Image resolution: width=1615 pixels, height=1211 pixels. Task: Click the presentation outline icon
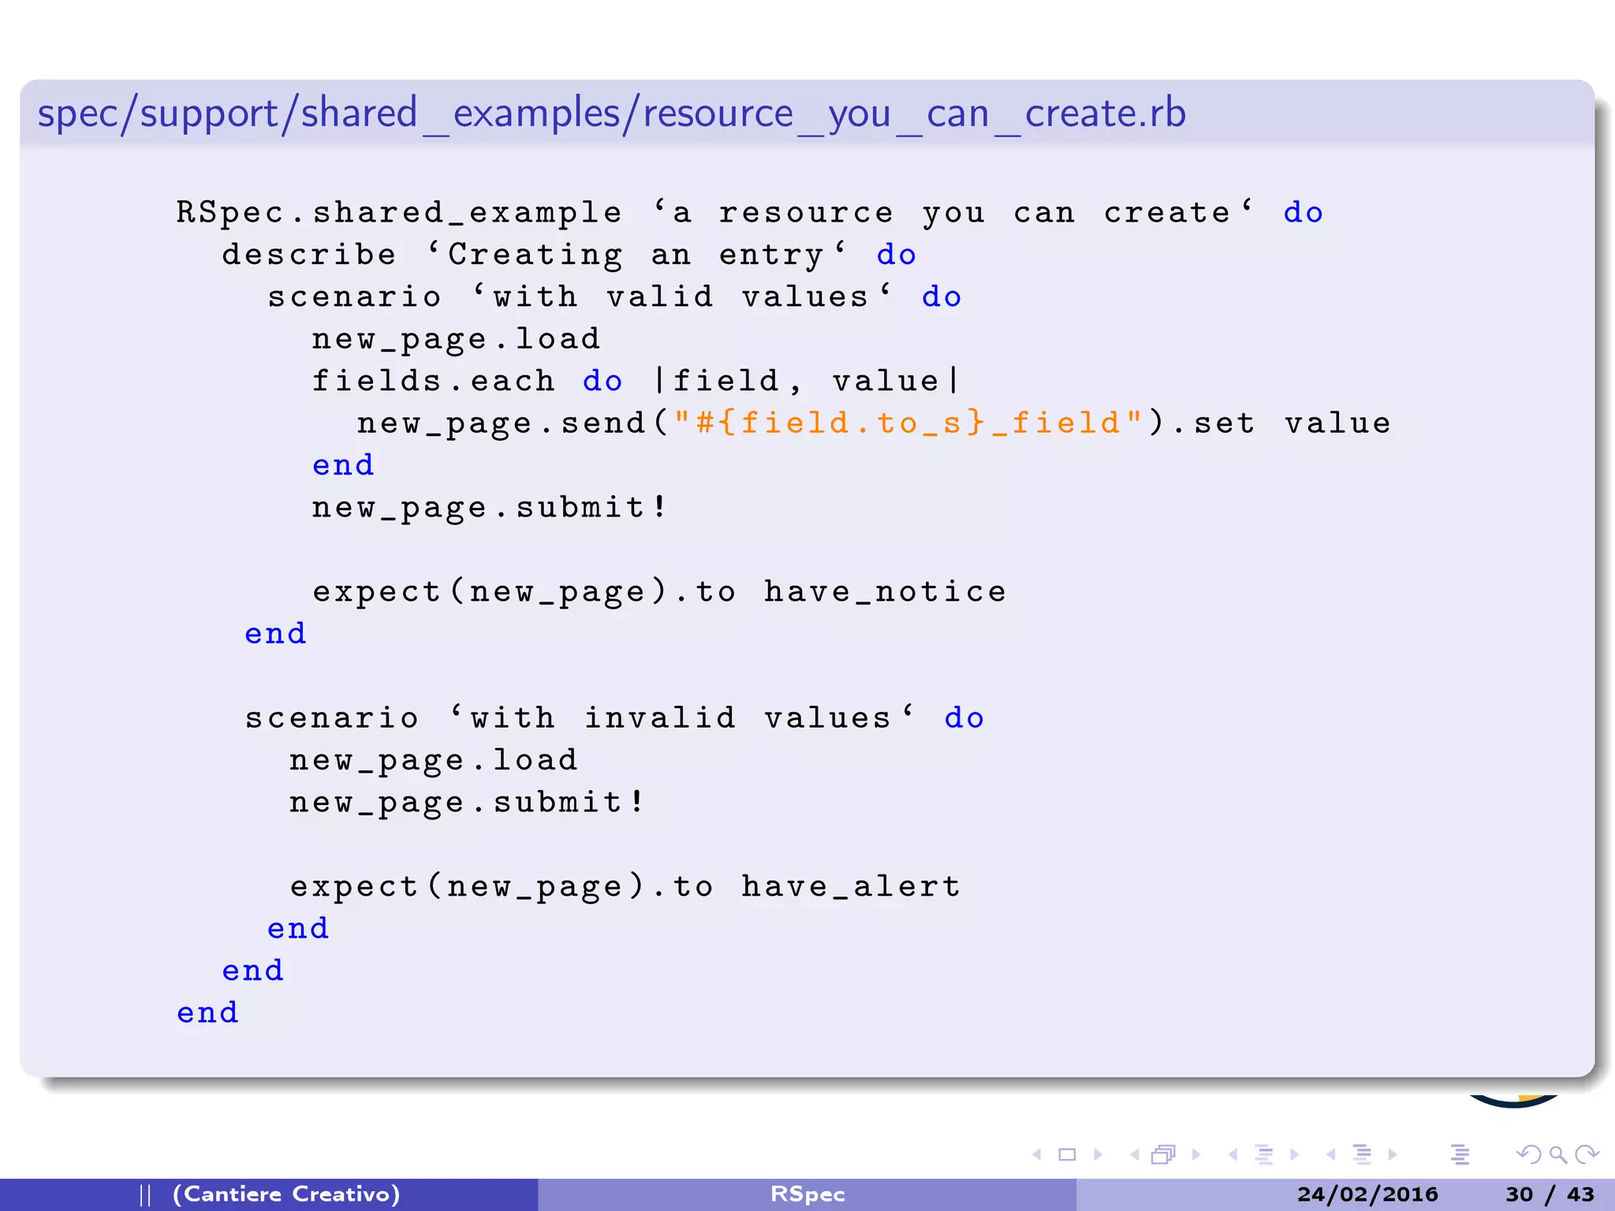(x=1460, y=1154)
